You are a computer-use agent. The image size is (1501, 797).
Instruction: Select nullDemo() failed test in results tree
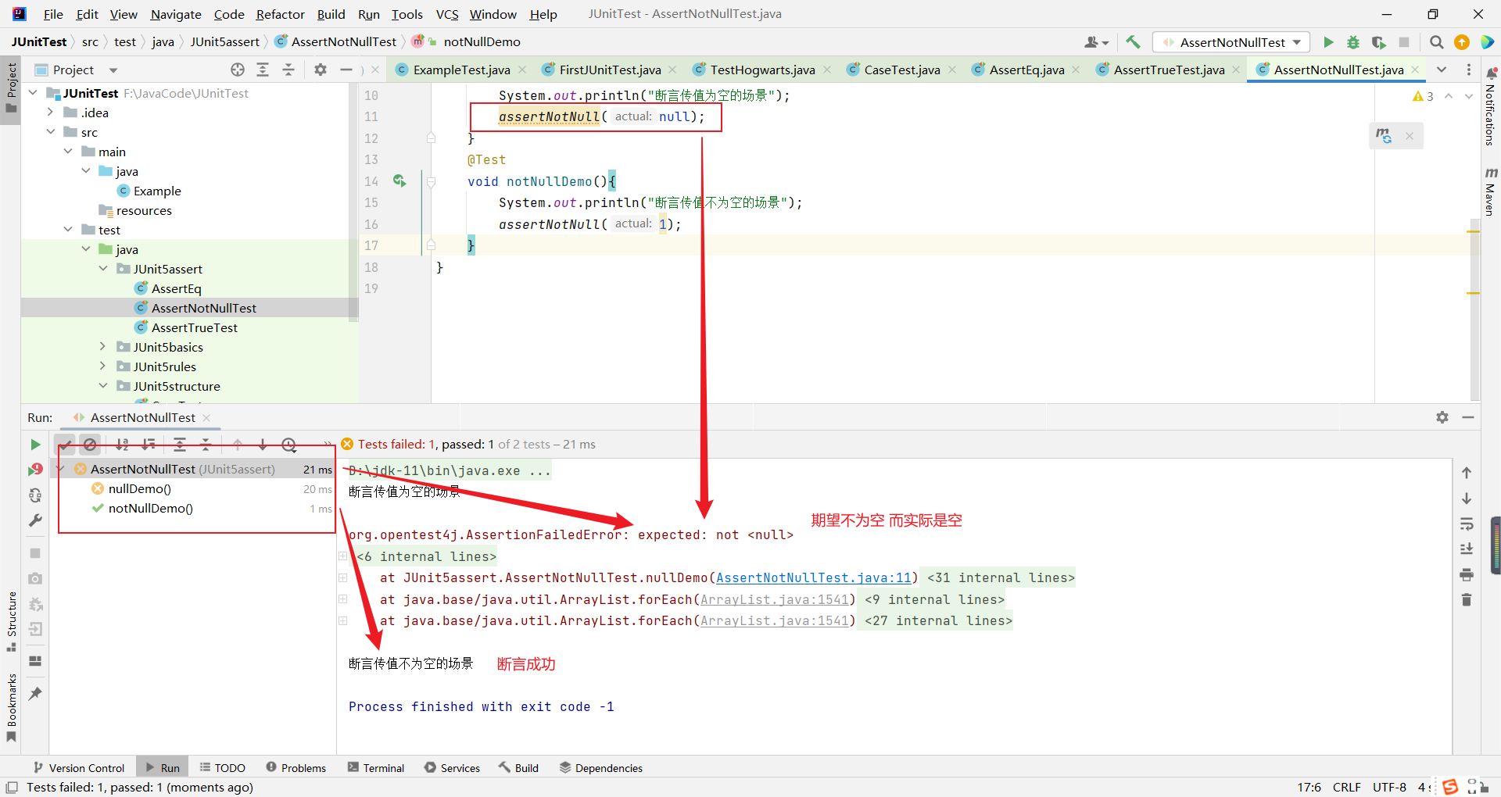140,489
